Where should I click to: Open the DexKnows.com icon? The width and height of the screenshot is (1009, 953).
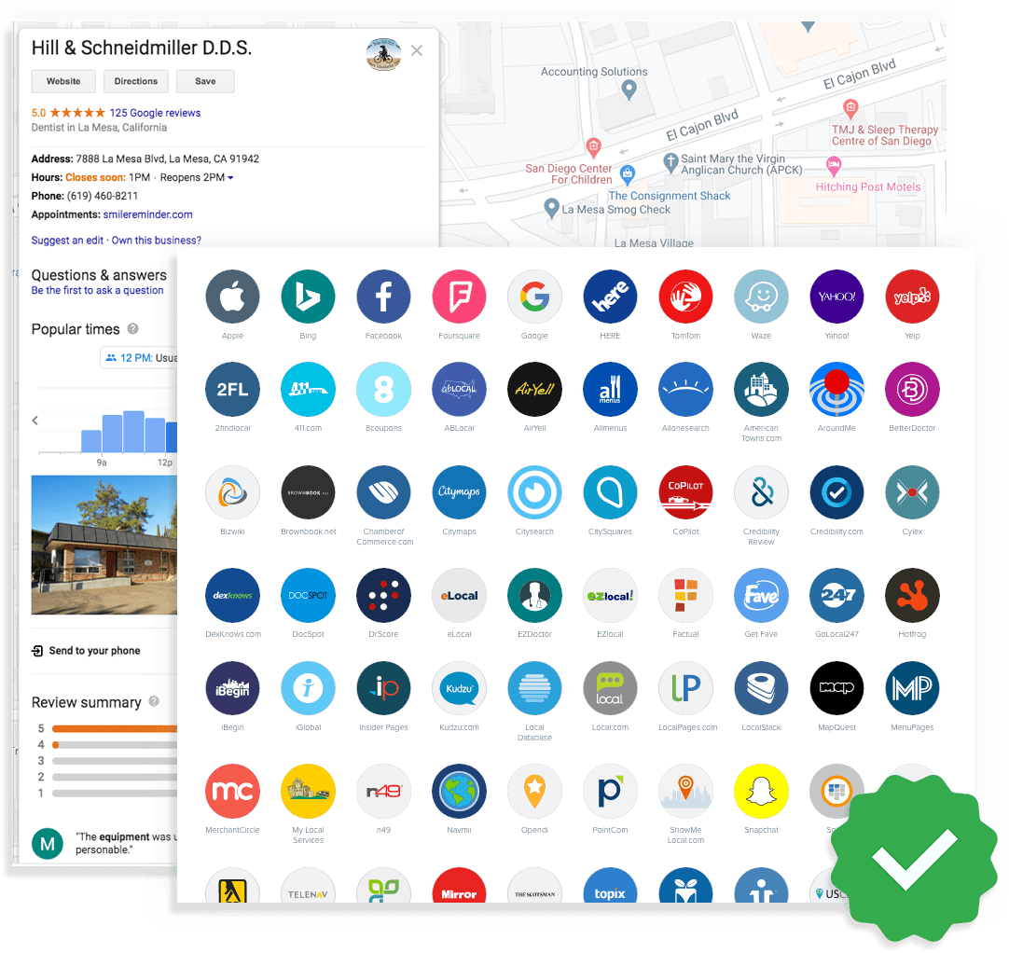click(x=232, y=595)
